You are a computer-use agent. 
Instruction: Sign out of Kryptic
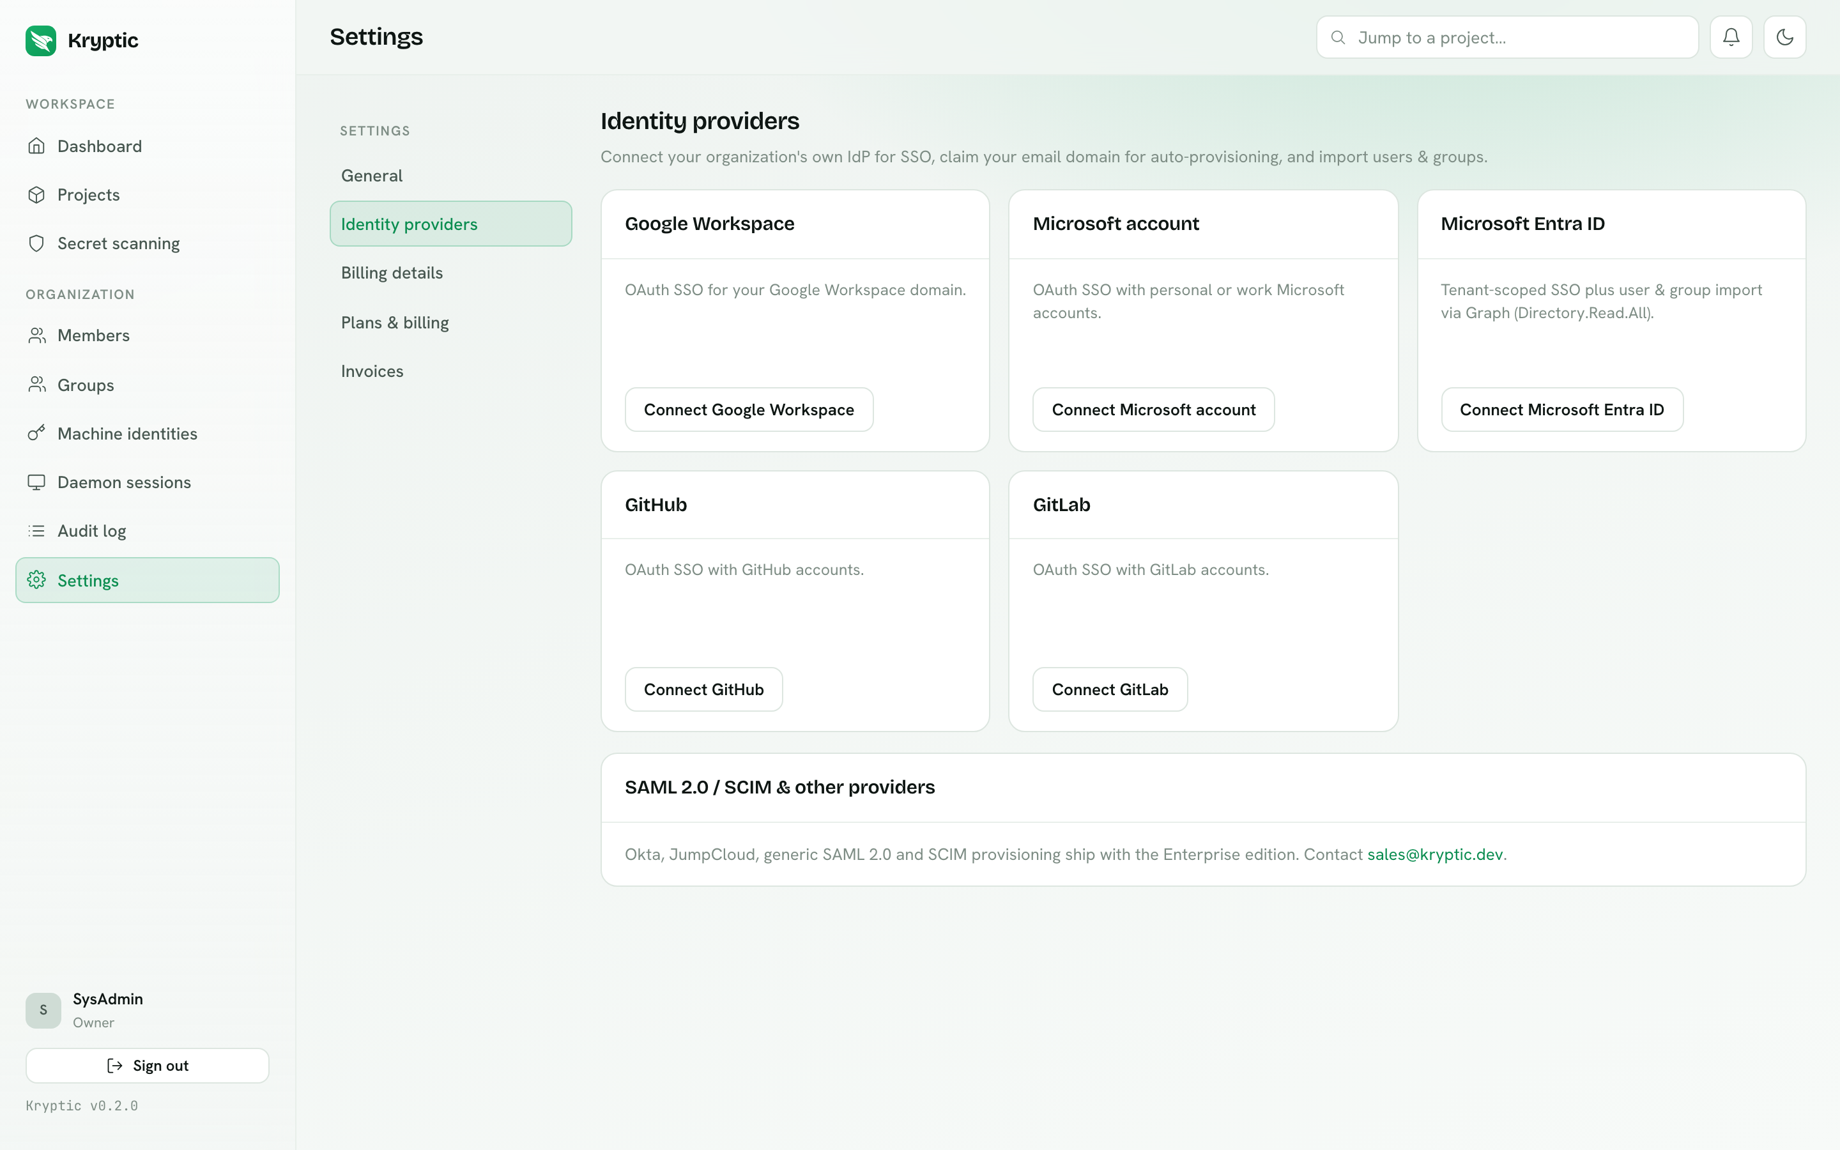coord(148,1066)
